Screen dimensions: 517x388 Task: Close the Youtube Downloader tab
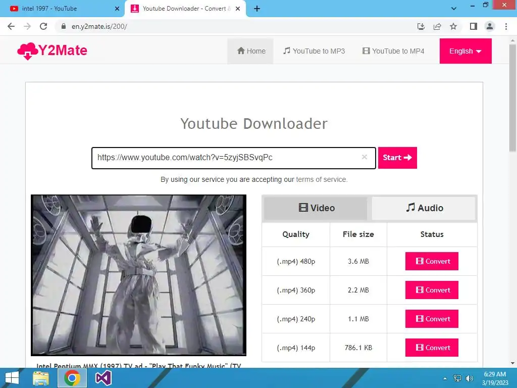tap(238, 9)
